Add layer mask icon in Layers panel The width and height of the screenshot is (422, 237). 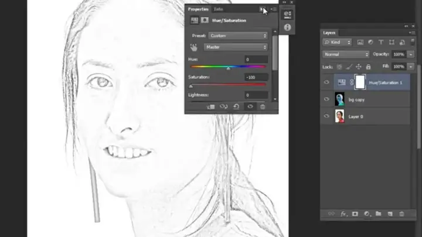point(355,214)
